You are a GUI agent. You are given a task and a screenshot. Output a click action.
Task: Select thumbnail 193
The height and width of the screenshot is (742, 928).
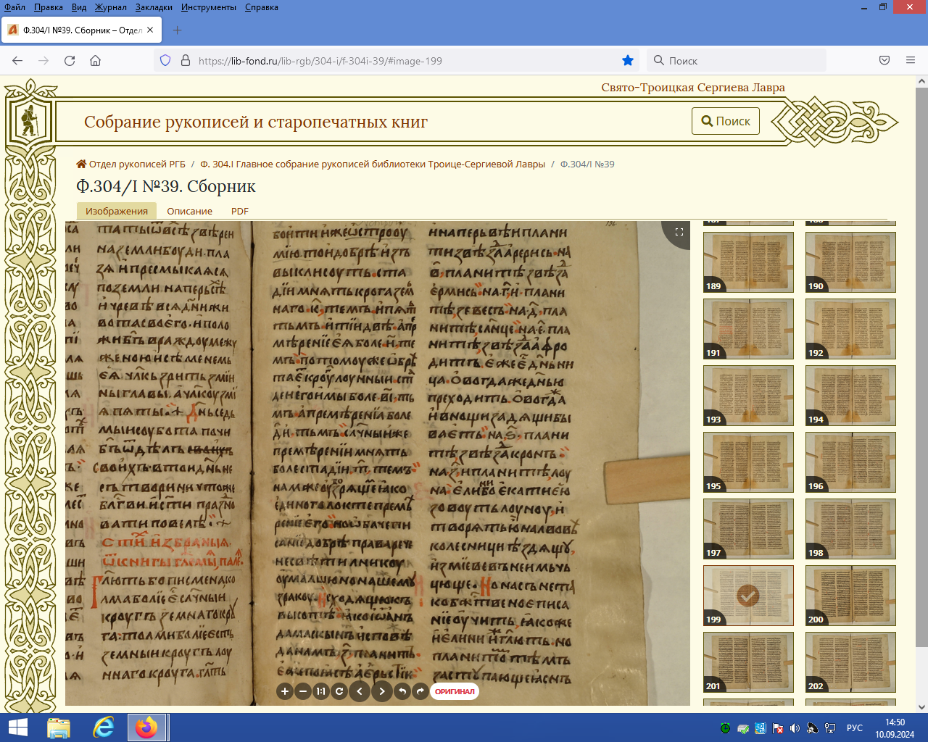point(748,396)
